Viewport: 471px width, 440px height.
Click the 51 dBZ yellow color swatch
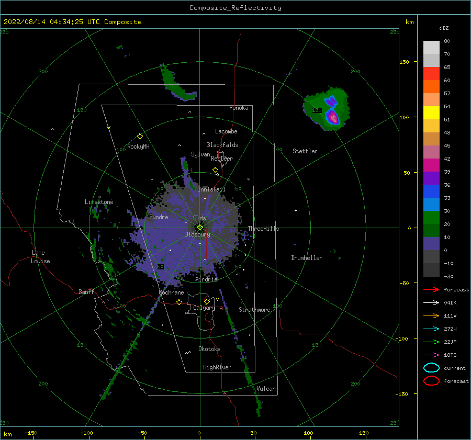[x=431, y=112]
